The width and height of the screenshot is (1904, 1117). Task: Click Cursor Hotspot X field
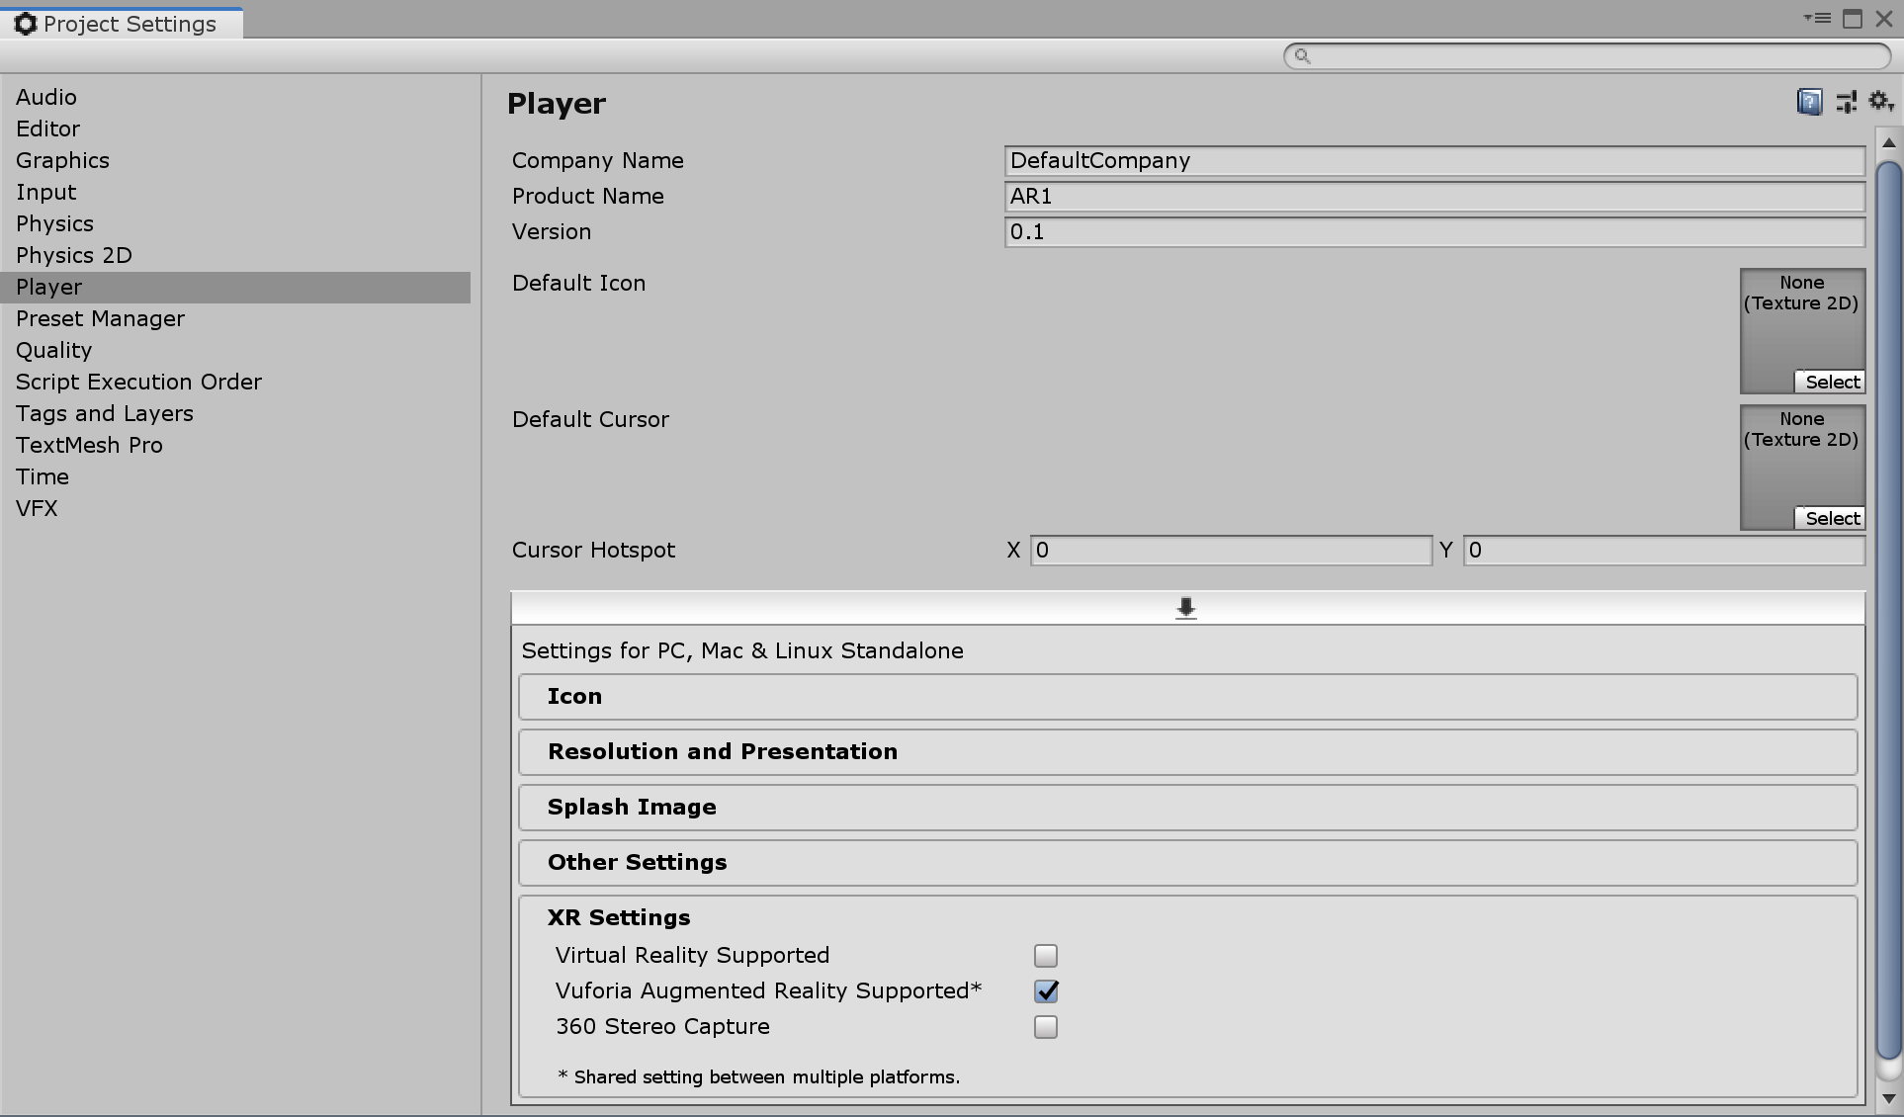tap(1231, 551)
